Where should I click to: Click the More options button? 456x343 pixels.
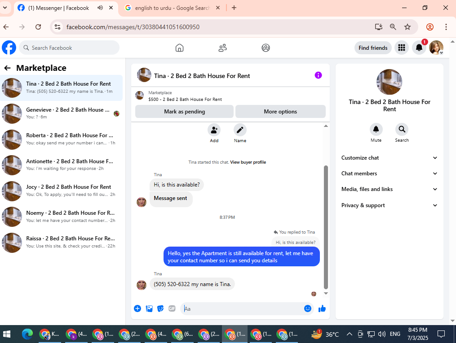280,112
